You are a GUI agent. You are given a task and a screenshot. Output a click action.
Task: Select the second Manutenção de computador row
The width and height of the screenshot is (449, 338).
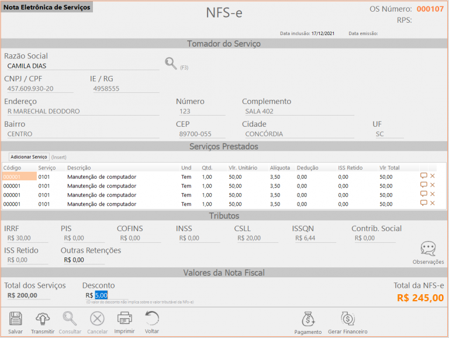pyautogui.click(x=102, y=186)
